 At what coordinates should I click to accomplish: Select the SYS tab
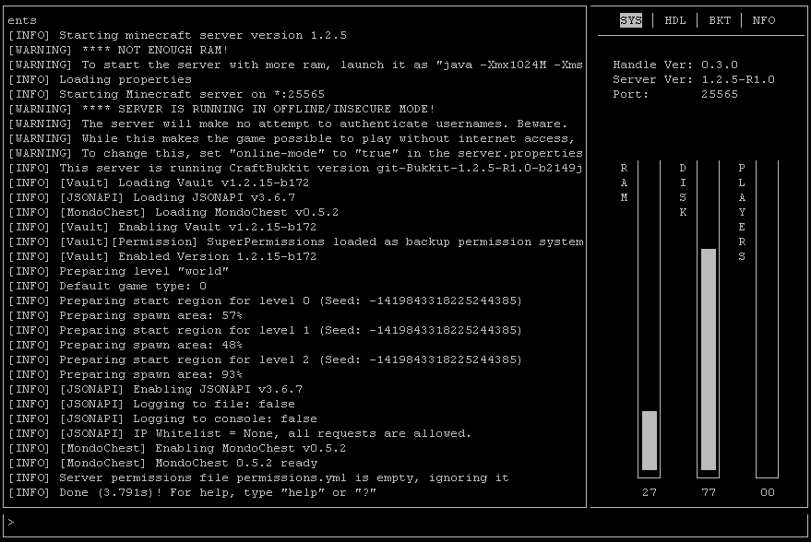pyautogui.click(x=630, y=20)
